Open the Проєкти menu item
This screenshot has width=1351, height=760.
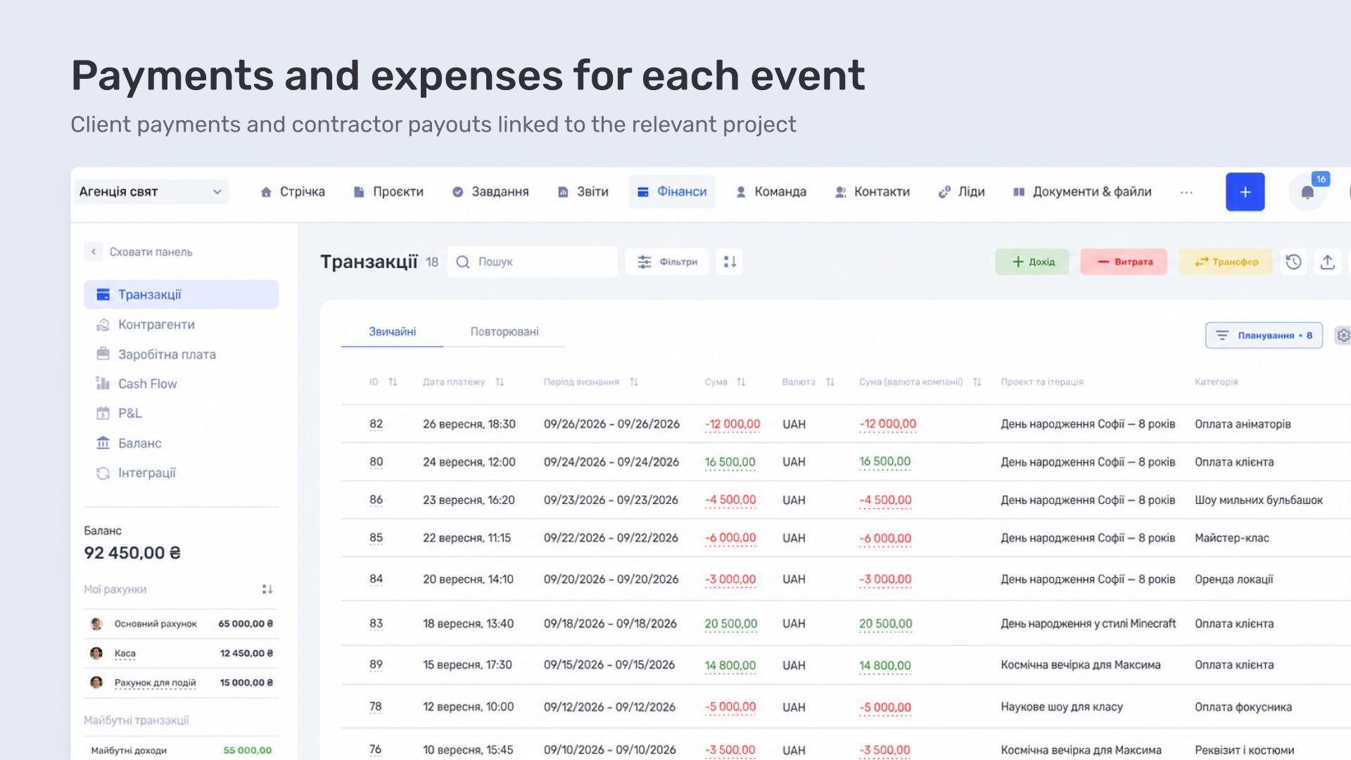pos(388,191)
